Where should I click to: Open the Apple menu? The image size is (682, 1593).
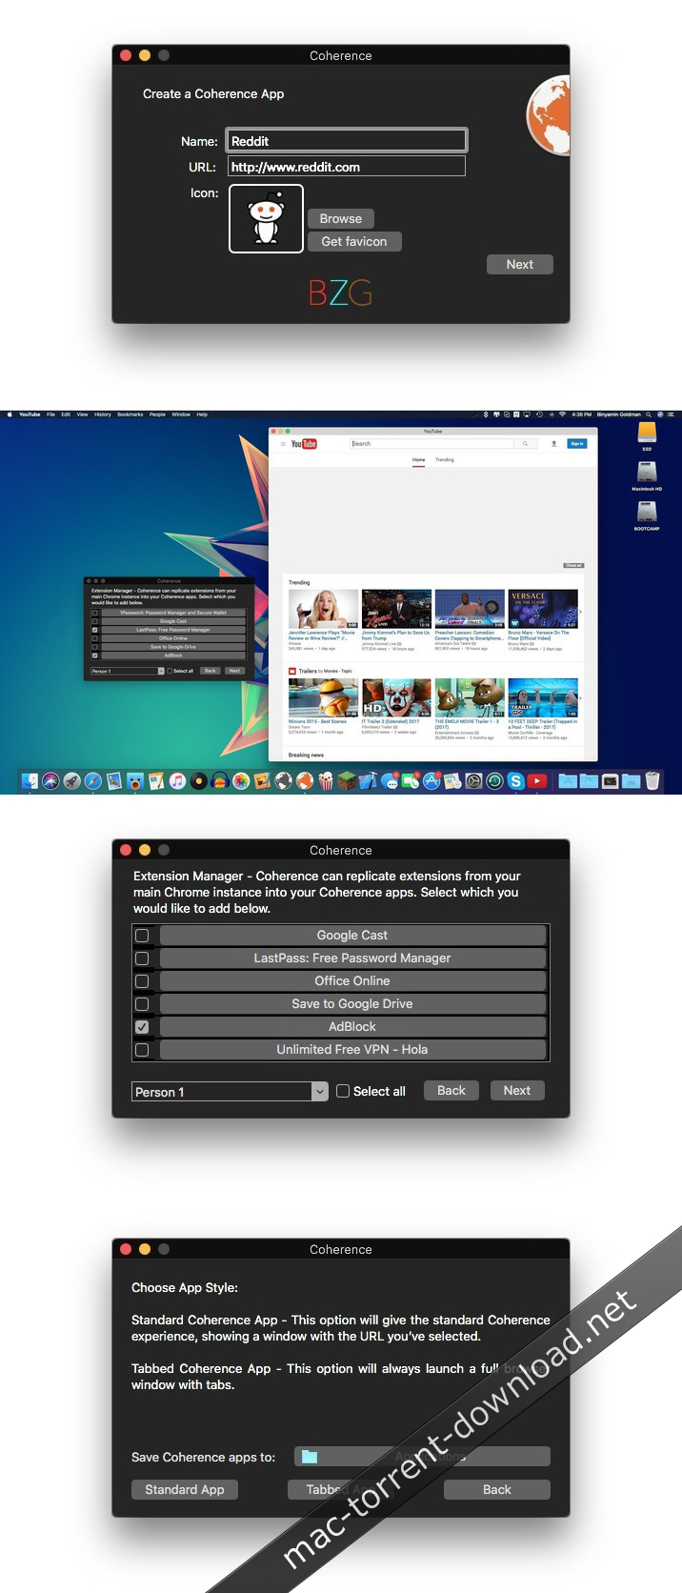point(10,414)
